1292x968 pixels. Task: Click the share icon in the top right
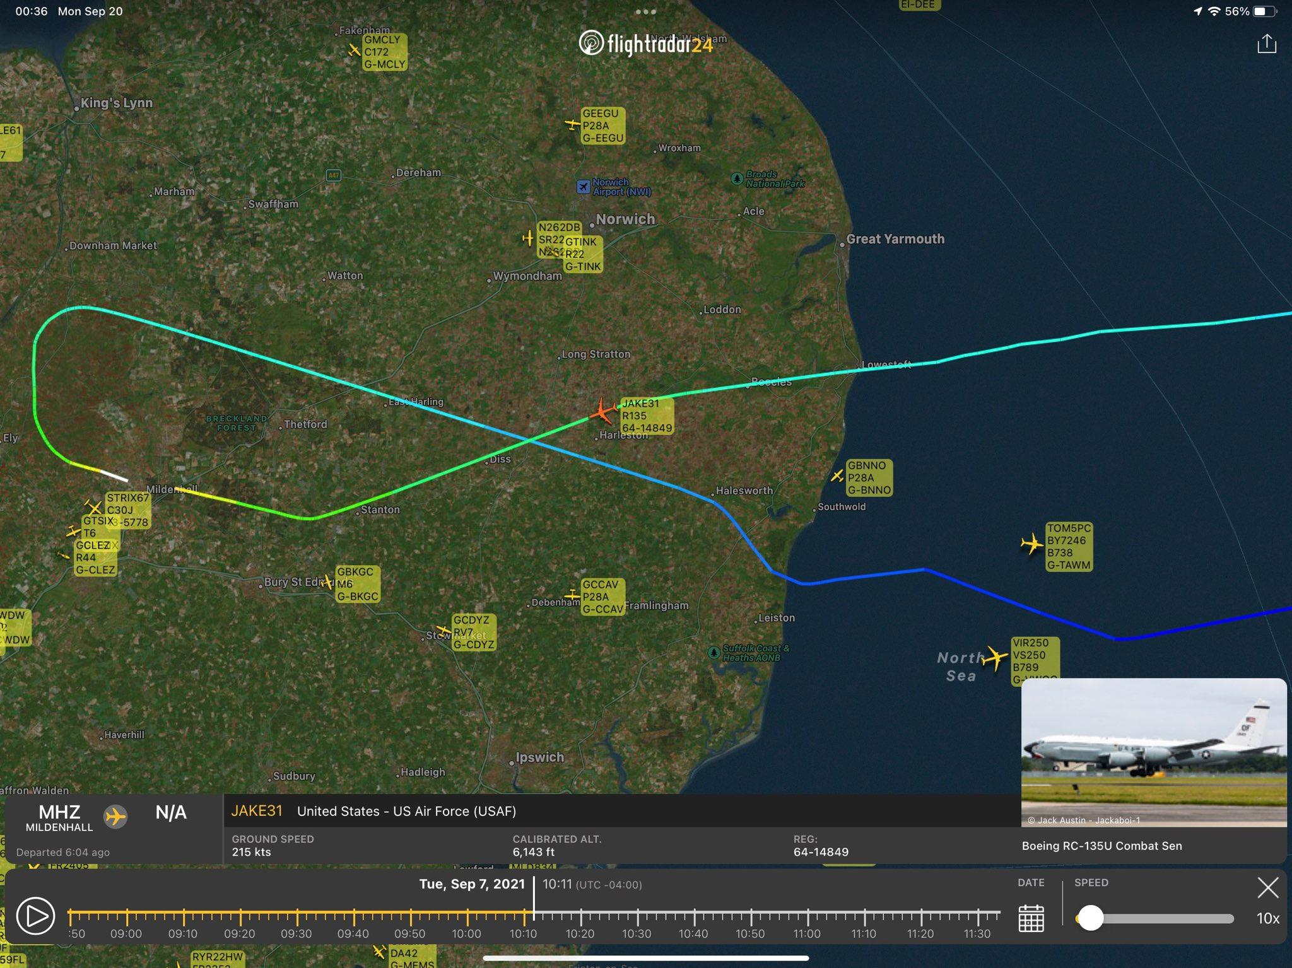(1267, 44)
